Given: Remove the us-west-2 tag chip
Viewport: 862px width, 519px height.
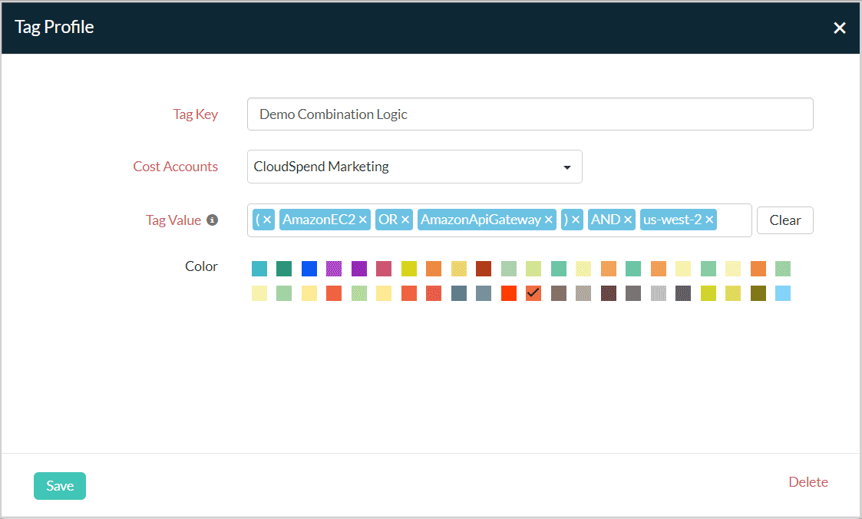Looking at the screenshot, I should (709, 220).
